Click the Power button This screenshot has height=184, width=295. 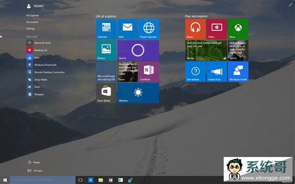coord(34,162)
